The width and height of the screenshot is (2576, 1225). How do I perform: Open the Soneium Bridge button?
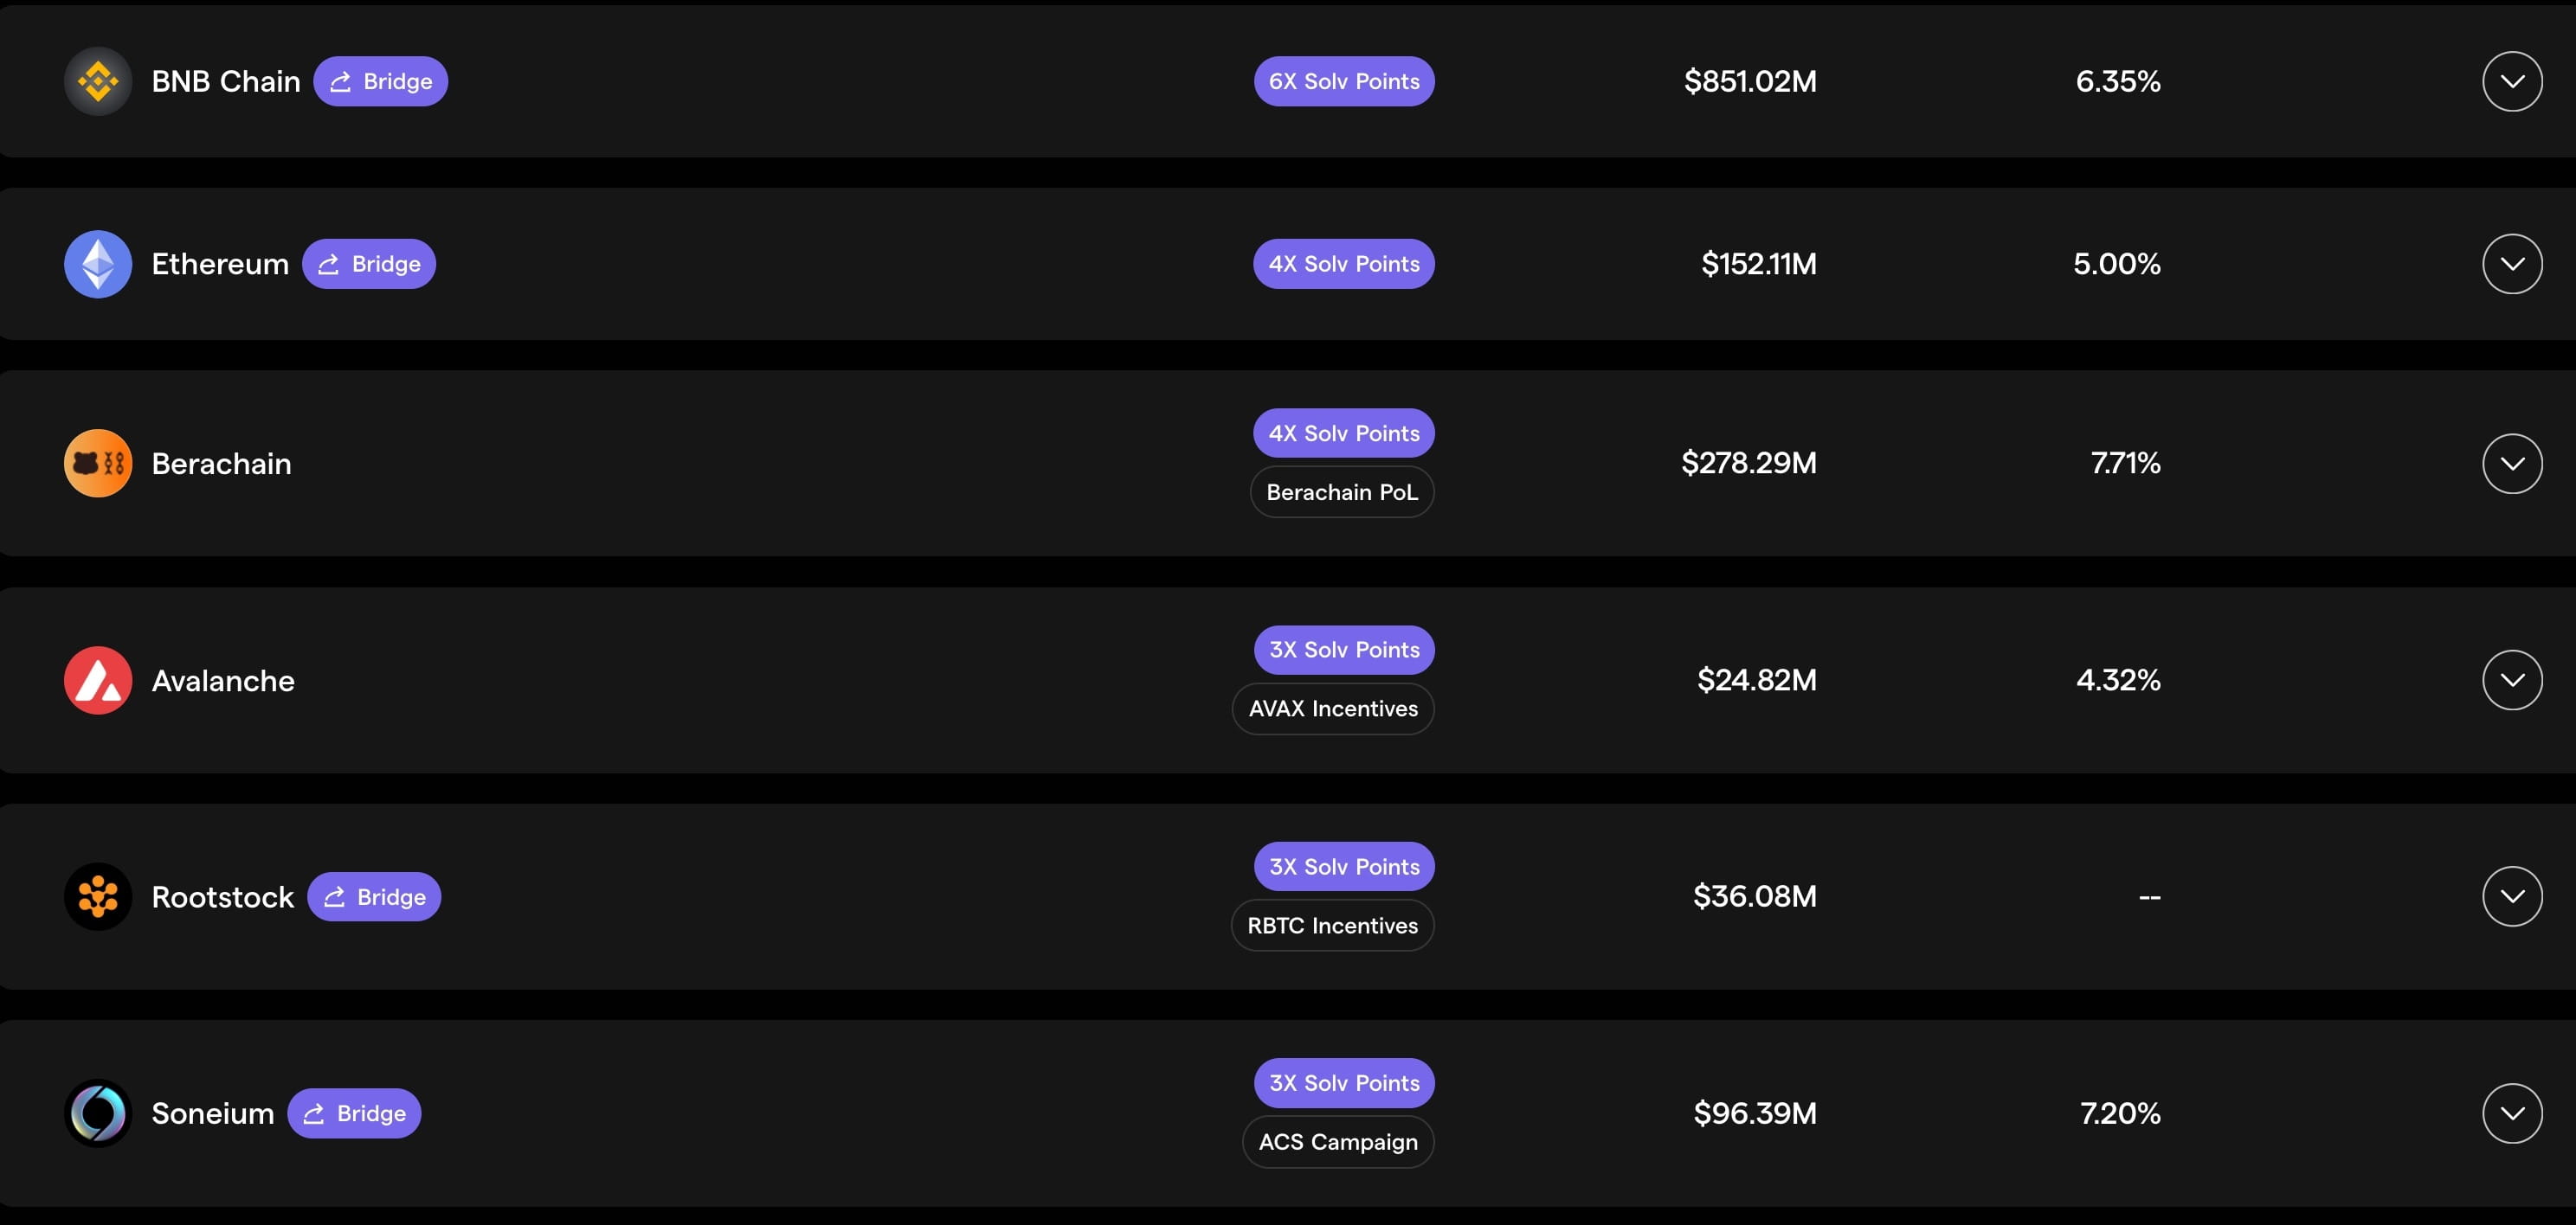tap(354, 1113)
